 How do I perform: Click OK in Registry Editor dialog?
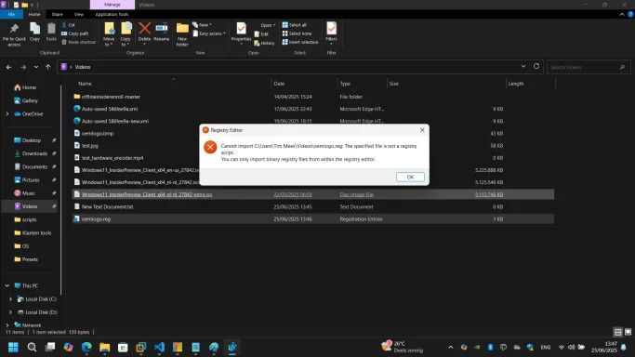[x=410, y=177]
